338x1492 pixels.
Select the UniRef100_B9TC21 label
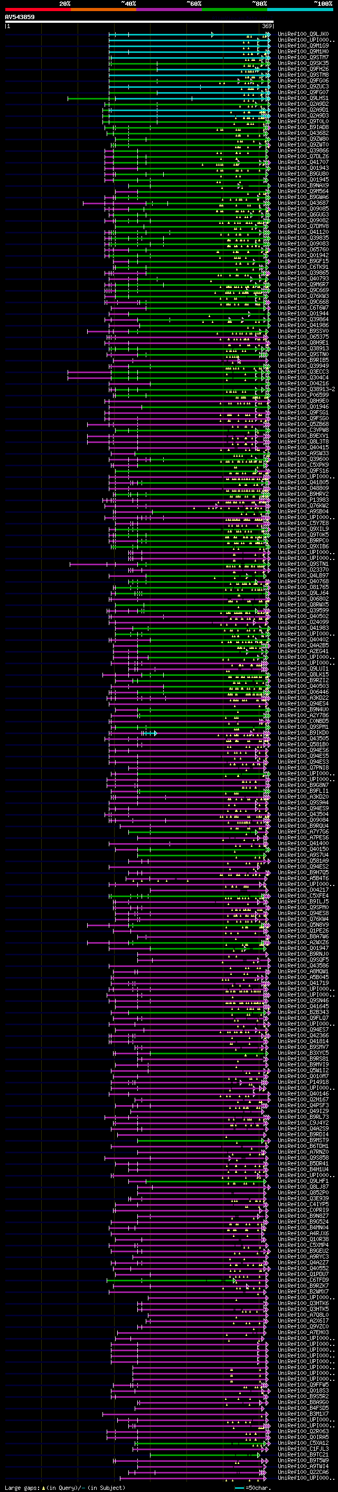click(303, 1455)
